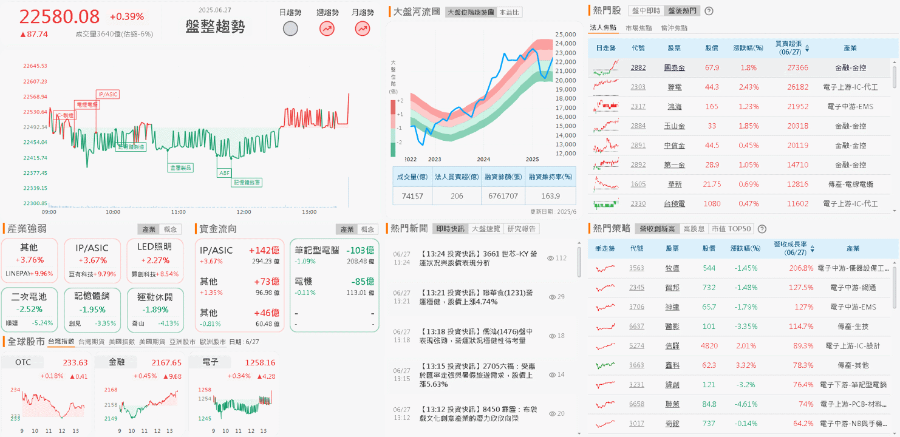Open the 智邦 stock link
The height and width of the screenshot is (437, 900).
(x=672, y=287)
